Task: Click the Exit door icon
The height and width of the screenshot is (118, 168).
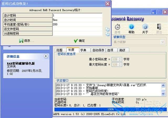Action: click(159, 27)
